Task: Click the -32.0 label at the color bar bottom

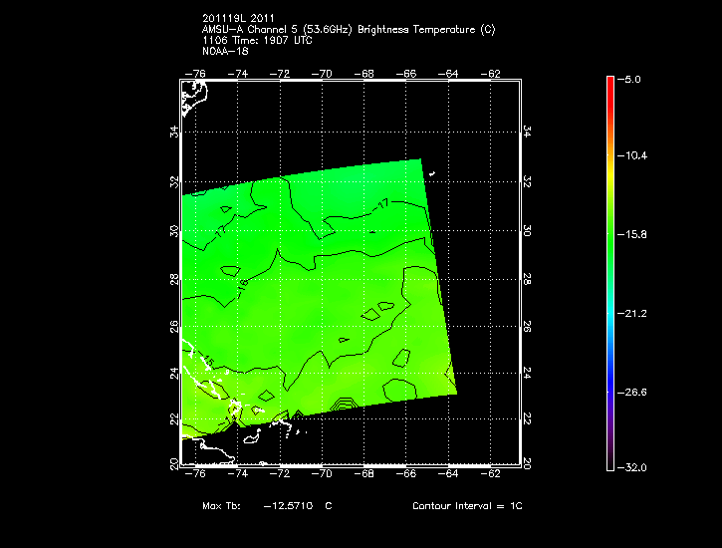Action: coord(636,467)
